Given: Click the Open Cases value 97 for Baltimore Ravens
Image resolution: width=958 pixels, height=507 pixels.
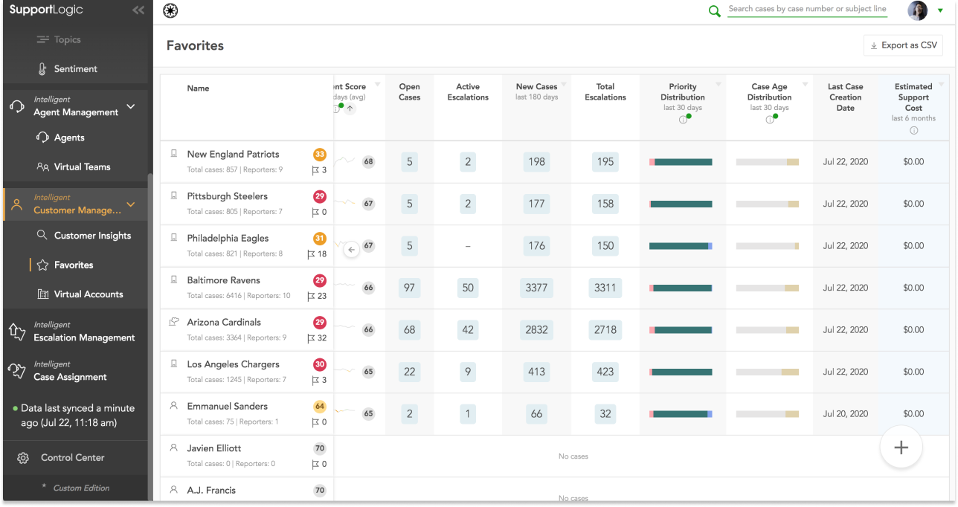Looking at the screenshot, I should (x=410, y=288).
